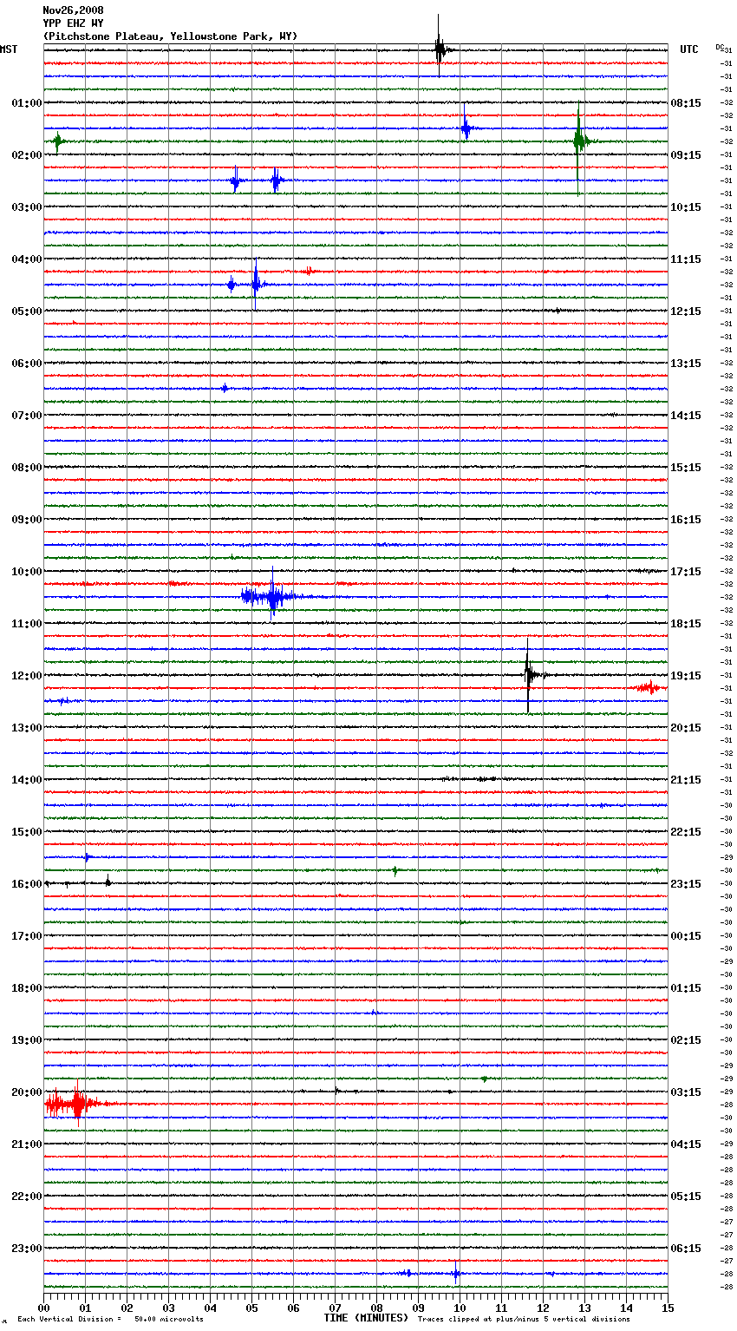The width and height of the screenshot is (737, 1331).
Task: Click the 00:15 UTC time label
Action: (x=686, y=936)
